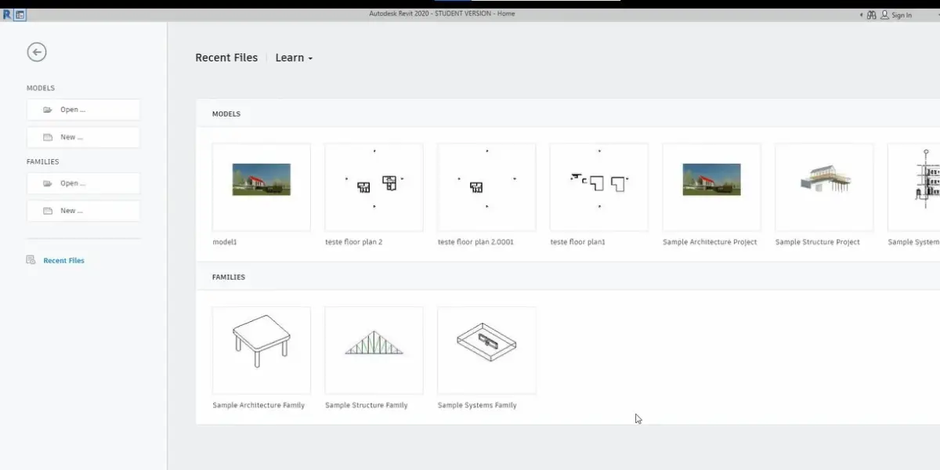Click the file icon in Families New button
Viewport: 940px width, 470px height.
click(x=47, y=211)
